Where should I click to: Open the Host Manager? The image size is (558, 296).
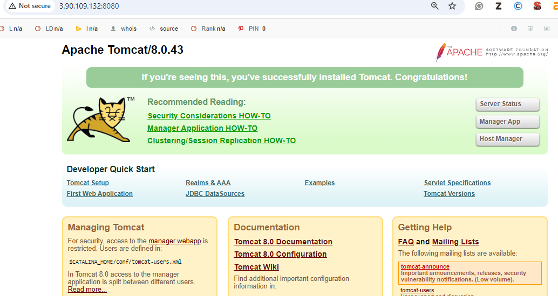click(507, 139)
